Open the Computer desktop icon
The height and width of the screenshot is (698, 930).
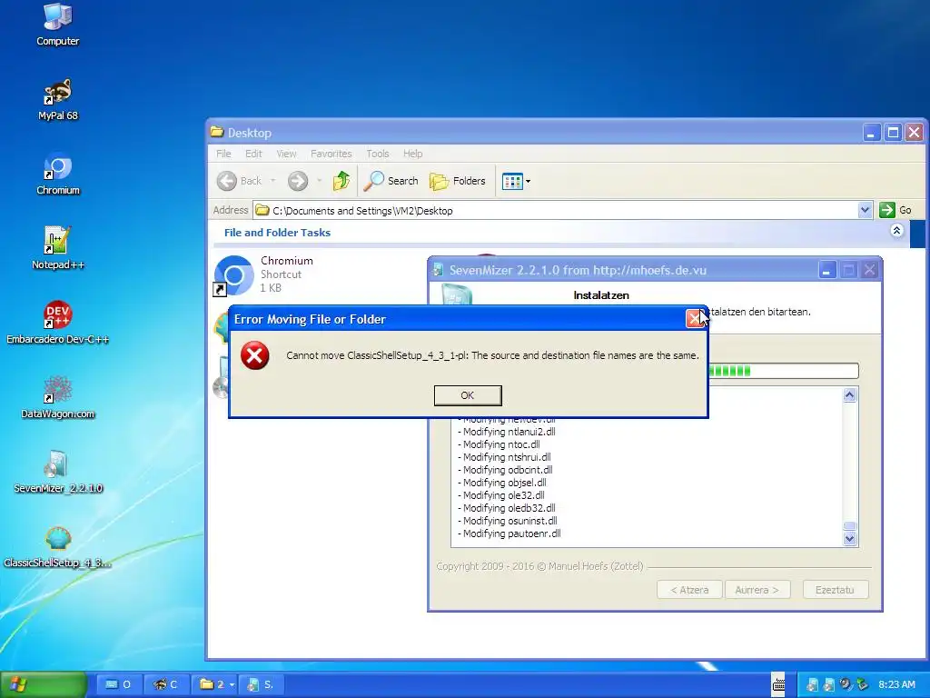pos(57,24)
